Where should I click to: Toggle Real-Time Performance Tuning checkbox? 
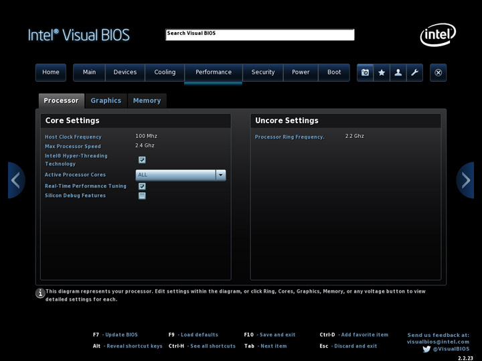tap(142, 186)
